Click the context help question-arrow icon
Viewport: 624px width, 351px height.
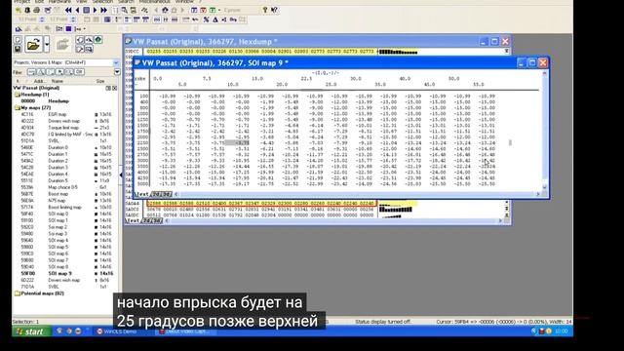(274, 10)
